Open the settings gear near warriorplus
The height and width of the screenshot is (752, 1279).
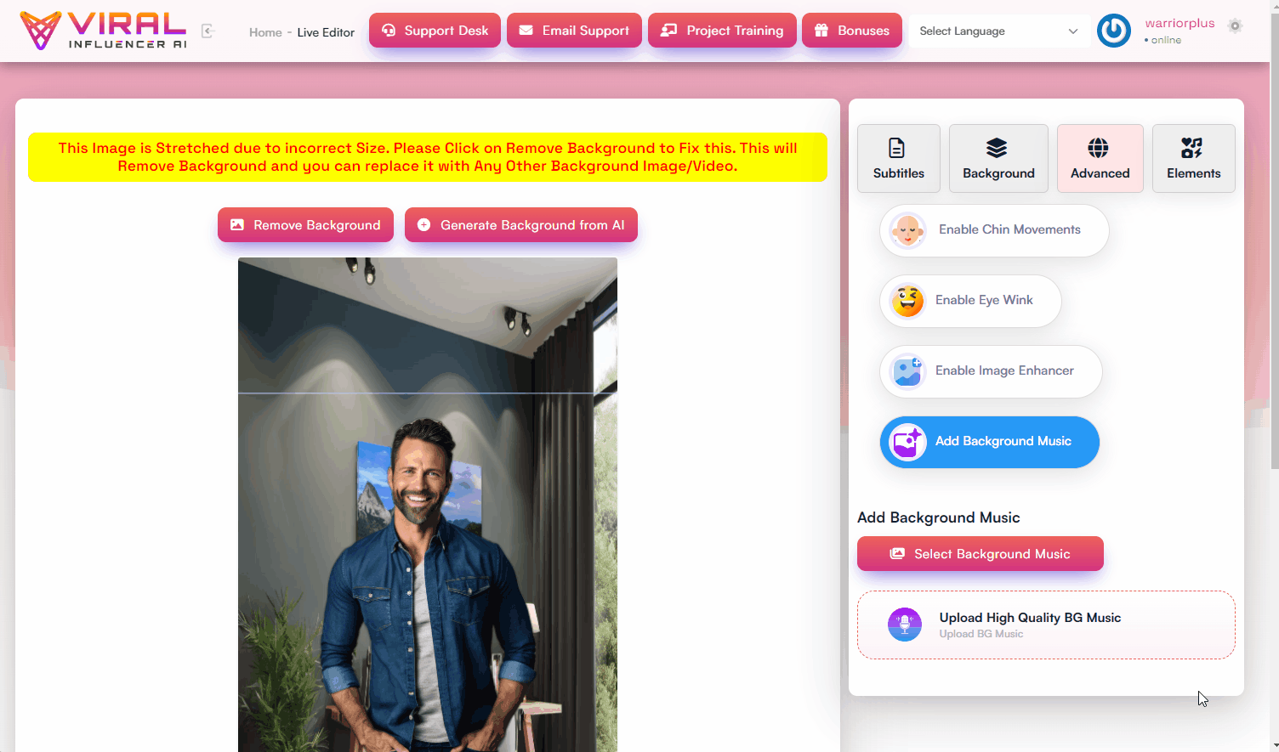(x=1235, y=25)
